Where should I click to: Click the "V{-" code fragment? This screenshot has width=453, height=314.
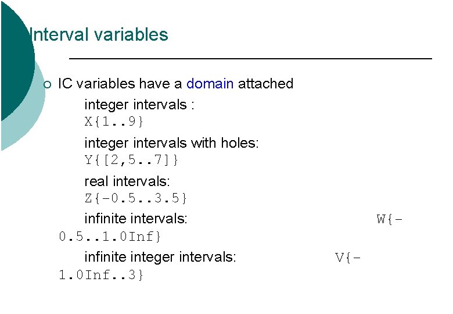pos(348,257)
